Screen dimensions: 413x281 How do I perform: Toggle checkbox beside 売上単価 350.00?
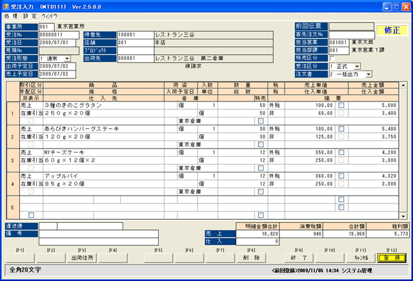pyautogui.click(x=341, y=152)
